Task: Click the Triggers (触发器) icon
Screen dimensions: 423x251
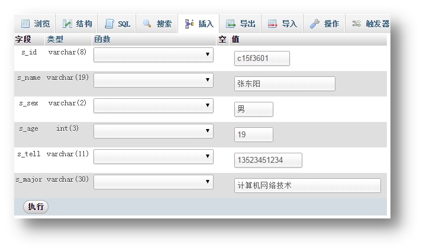Action: click(x=356, y=24)
